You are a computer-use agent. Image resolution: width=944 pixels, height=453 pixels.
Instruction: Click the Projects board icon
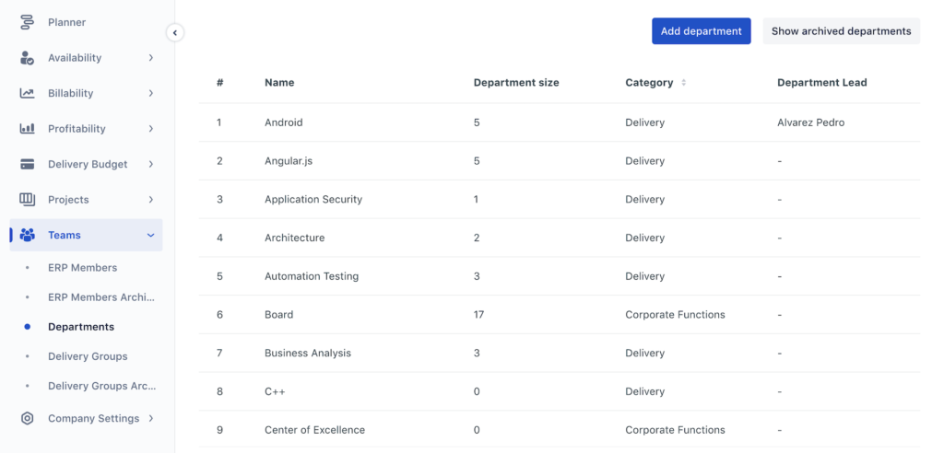click(x=27, y=199)
